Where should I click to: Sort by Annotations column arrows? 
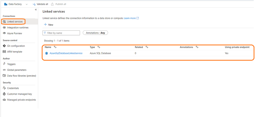pyautogui.click(x=197, y=47)
